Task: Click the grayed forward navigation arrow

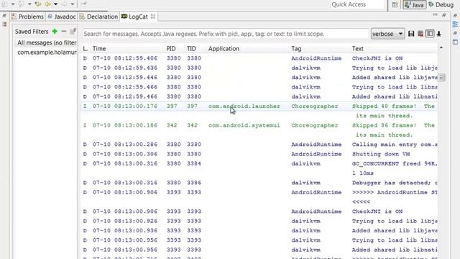Action: click(x=64, y=4)
